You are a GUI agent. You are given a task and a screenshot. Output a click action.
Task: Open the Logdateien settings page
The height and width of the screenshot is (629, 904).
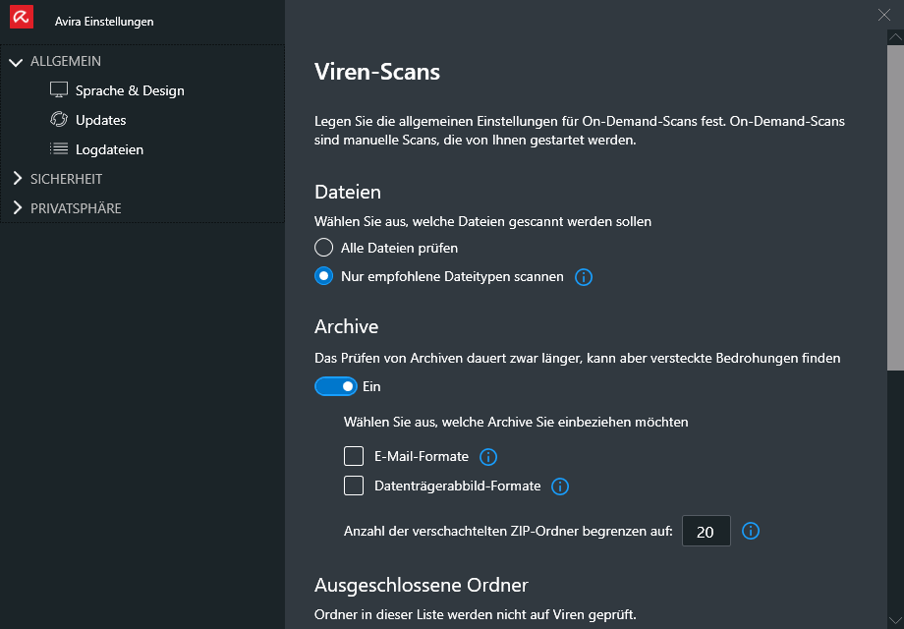point(109,149)
